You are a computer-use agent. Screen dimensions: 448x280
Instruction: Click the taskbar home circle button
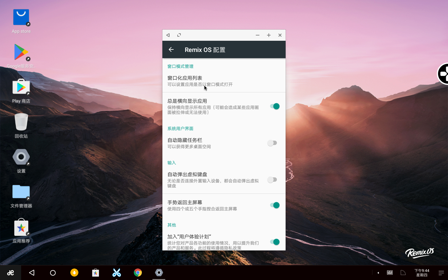pyautogui.click(x=53, y=273)
